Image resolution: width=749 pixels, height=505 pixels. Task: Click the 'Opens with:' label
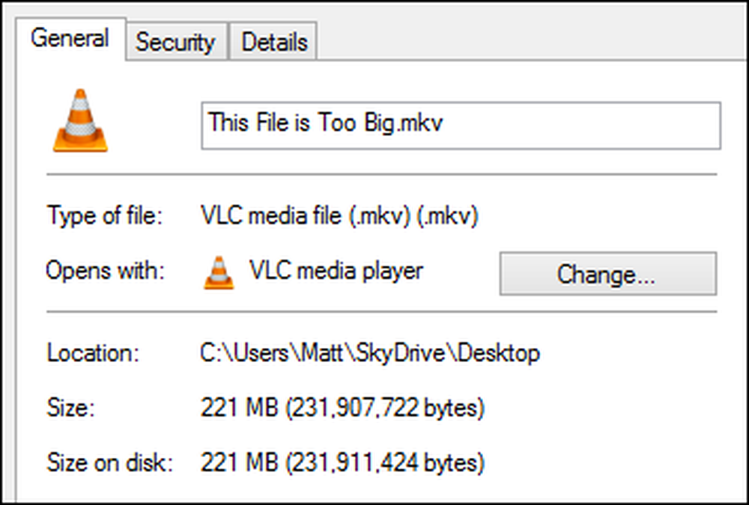[105, 271]
